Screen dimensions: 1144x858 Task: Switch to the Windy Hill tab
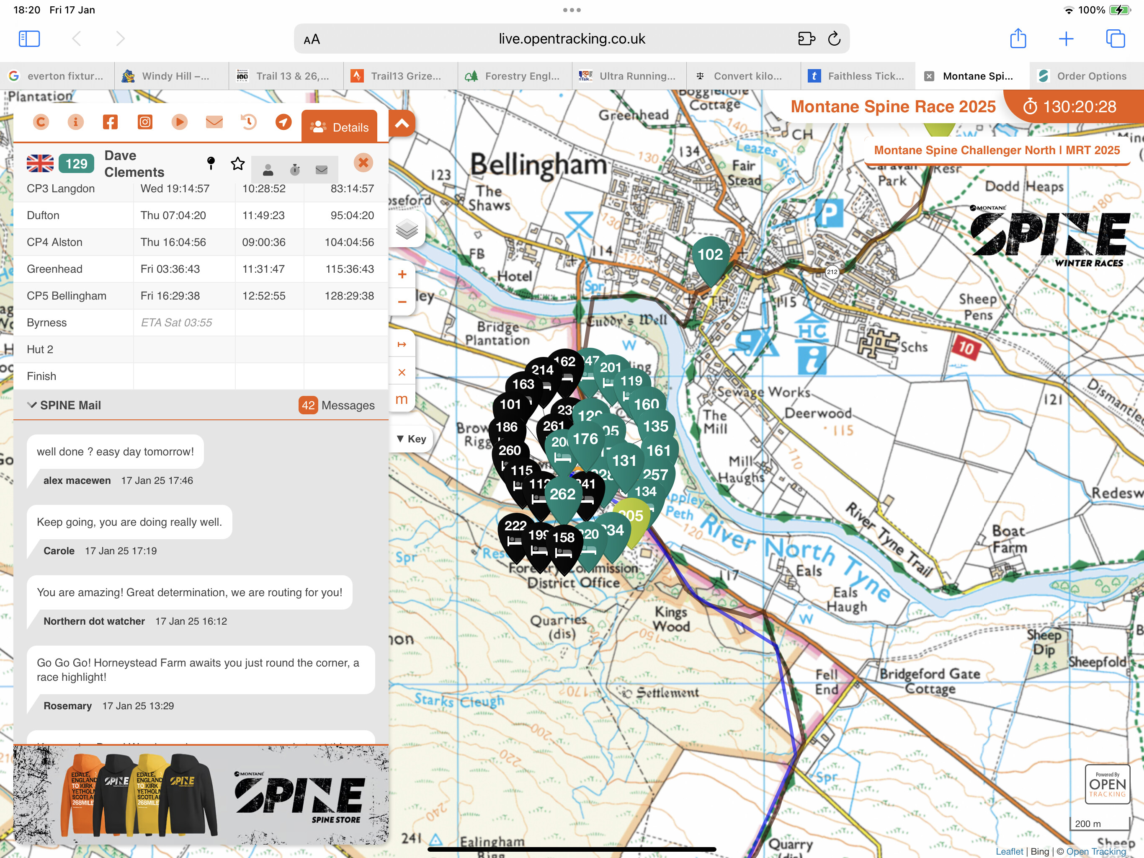pos(172,76)
